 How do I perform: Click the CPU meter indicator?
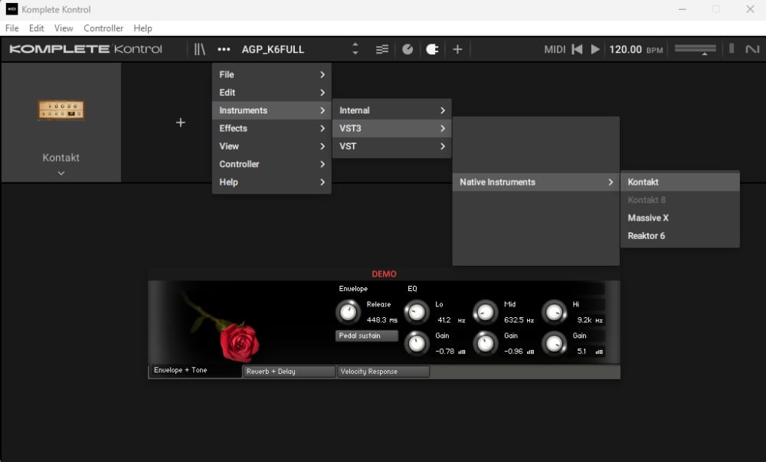pos(732,48)
